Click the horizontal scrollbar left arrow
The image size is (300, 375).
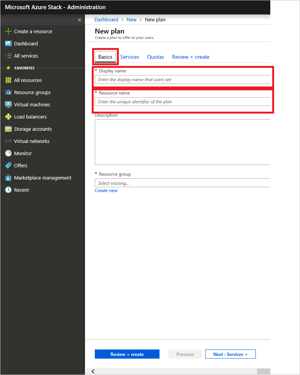[93, 371]
